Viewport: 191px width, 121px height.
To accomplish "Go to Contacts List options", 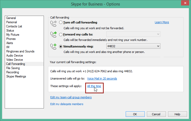I will (14, 26).
